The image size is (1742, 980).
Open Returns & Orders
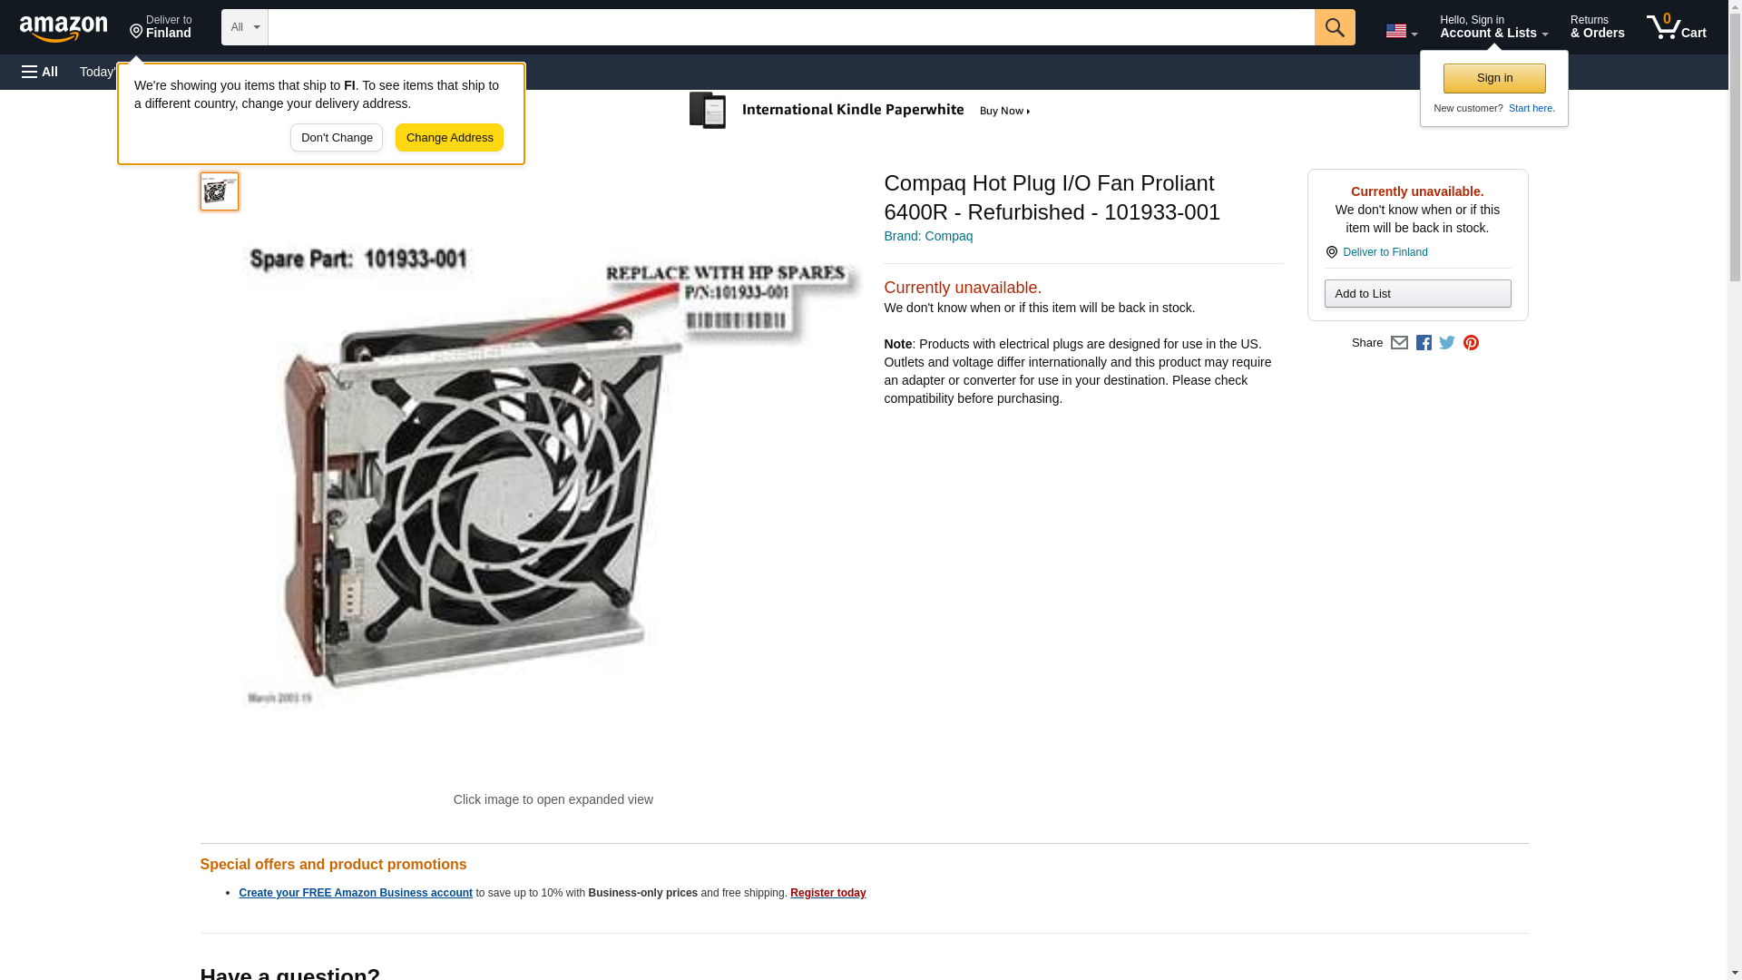tap(1597, 27)
